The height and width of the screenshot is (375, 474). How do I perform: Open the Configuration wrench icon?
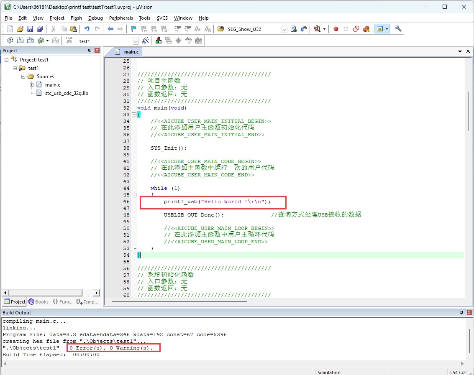coord(398,29)
